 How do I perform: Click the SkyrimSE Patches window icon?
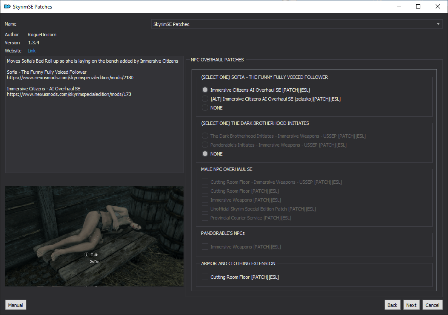click(7, 6)
